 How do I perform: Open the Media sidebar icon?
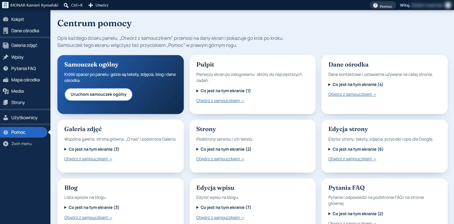click(x=6, y=91)
